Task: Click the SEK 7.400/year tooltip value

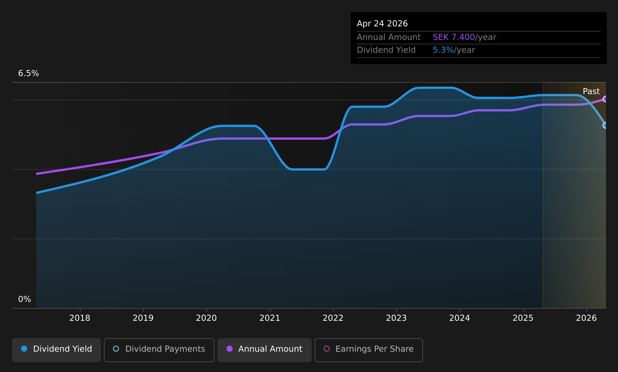Action: (464, 37)
